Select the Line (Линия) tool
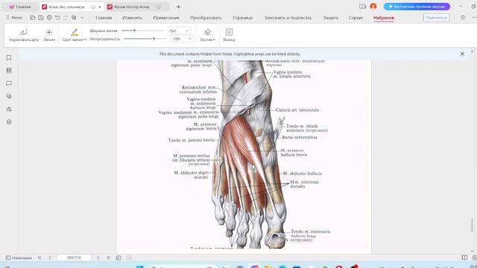 [49, 35]
